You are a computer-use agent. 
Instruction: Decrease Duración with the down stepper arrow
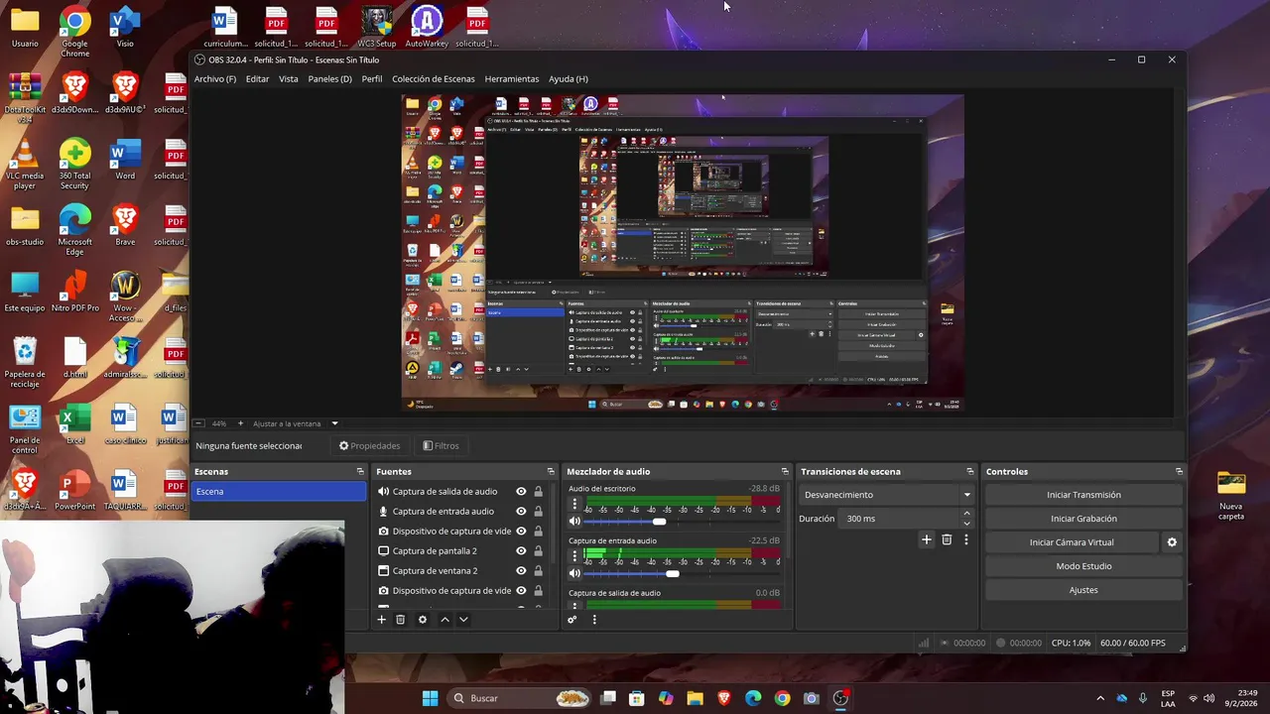(966, 524)
